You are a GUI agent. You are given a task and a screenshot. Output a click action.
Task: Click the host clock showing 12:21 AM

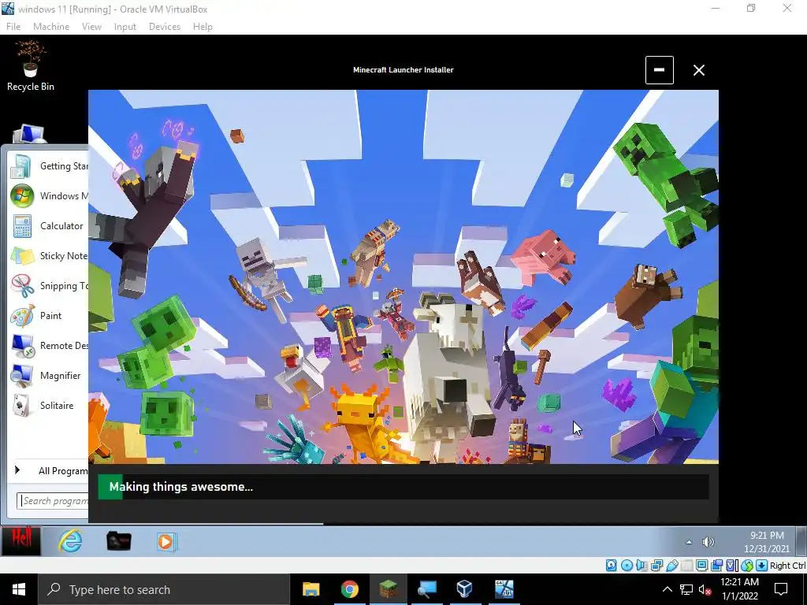pyautogui.click(x=739, y=589)
